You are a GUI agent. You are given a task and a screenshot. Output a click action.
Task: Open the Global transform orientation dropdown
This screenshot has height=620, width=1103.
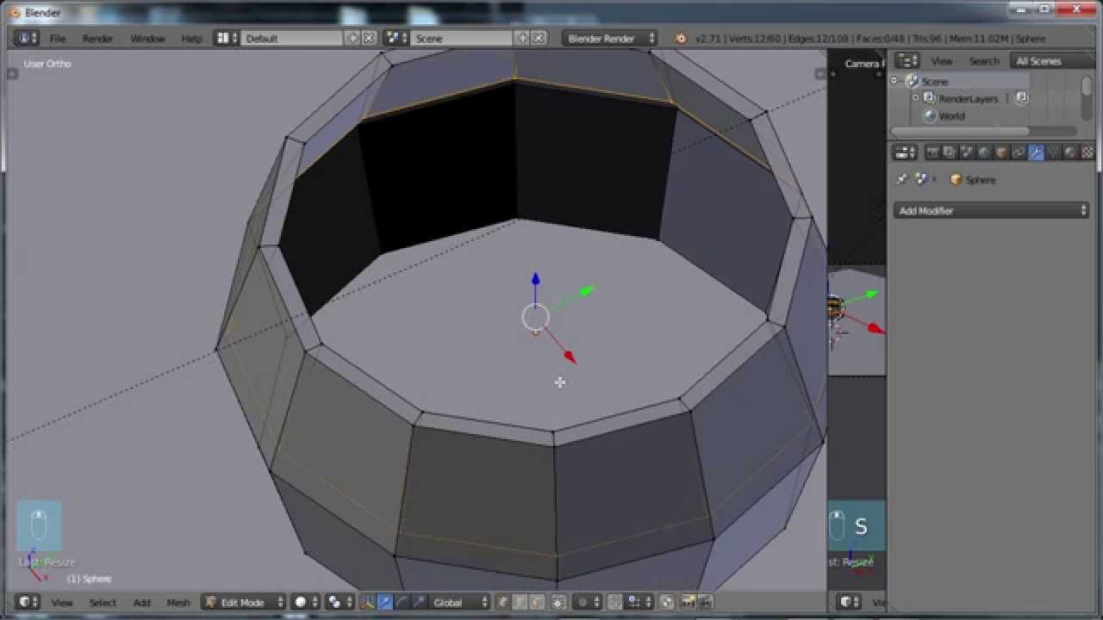[461, 602]
